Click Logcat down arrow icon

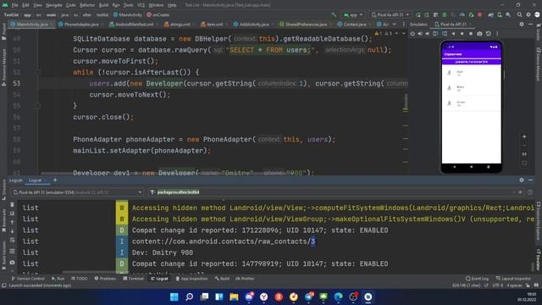(x=12, y=231)
